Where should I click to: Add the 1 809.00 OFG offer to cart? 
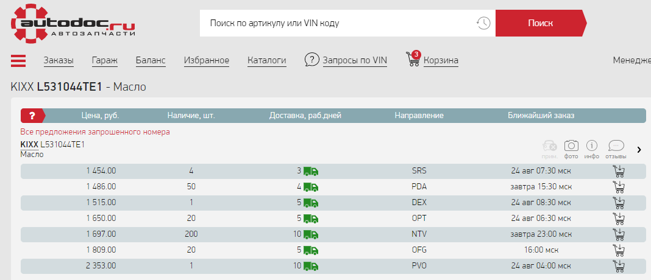click(619, 250)
